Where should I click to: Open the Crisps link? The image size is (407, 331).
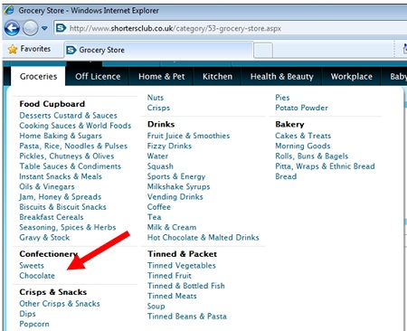coord(158,108)
